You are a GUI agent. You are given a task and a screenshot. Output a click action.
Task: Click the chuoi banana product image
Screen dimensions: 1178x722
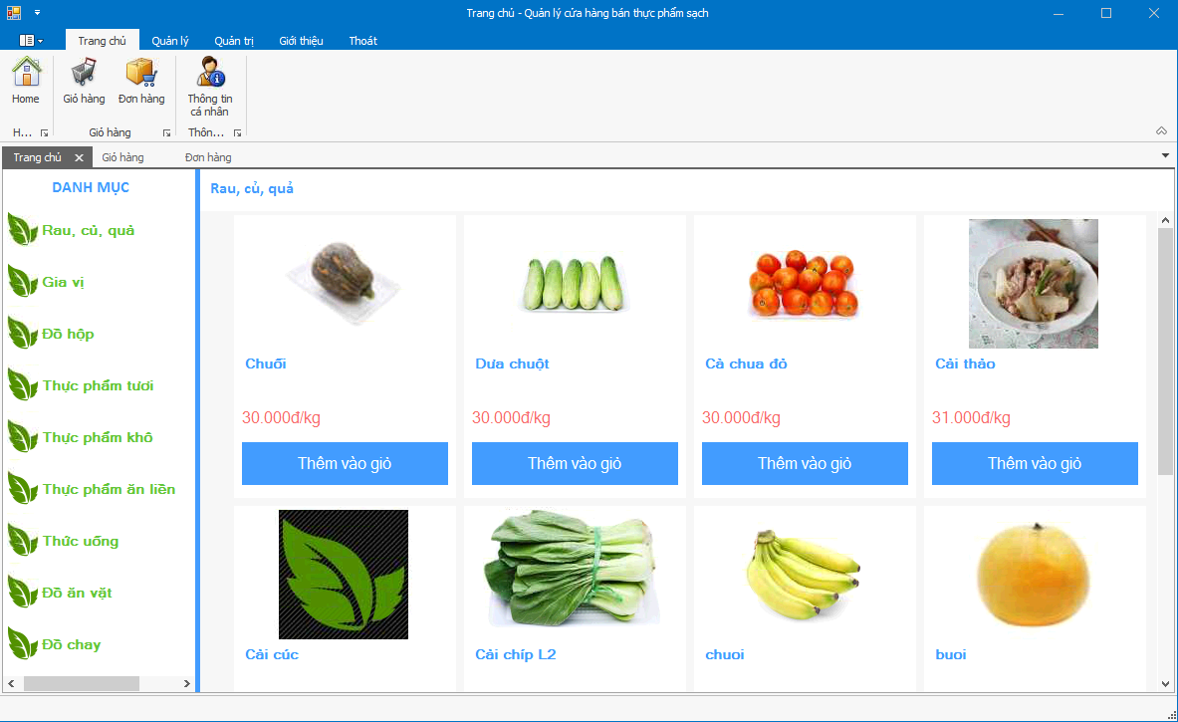tap(803, 575)
